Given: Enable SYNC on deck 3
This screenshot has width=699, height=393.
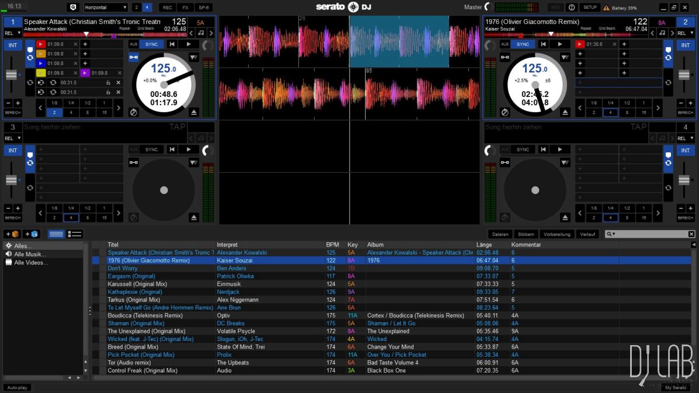Looking at the screenshot, I should [152, 149].
